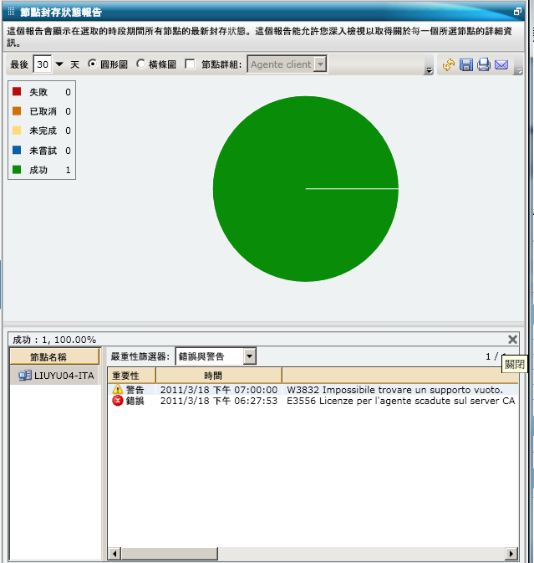534x563 pixels.
Task: Print the report using the printer icon
Action: coord(483,64)
